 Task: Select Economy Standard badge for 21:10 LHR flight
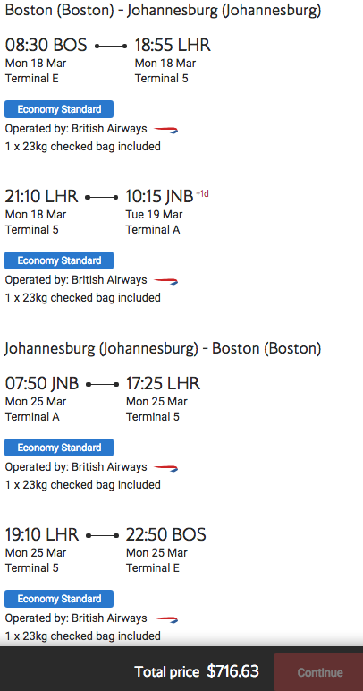(x=59, y=260)
